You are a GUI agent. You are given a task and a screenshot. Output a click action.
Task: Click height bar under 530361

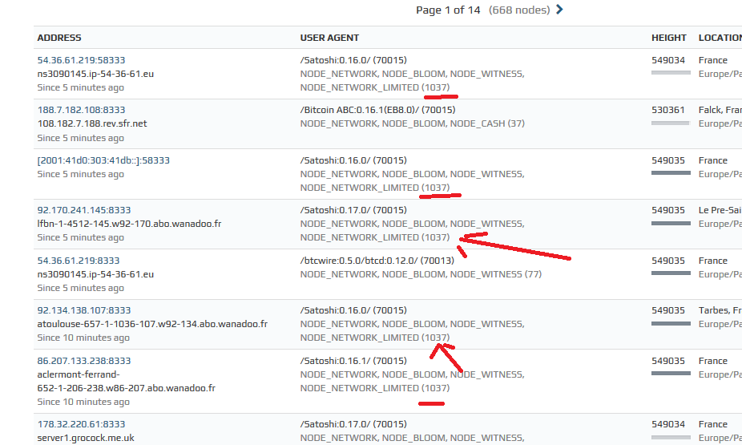pyautogui.click(x=671, y=123)
